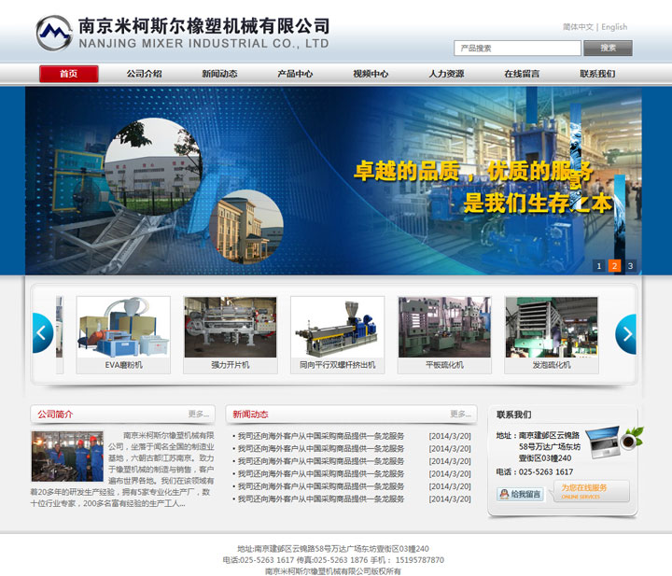Switch to banner slide 3

630,266
